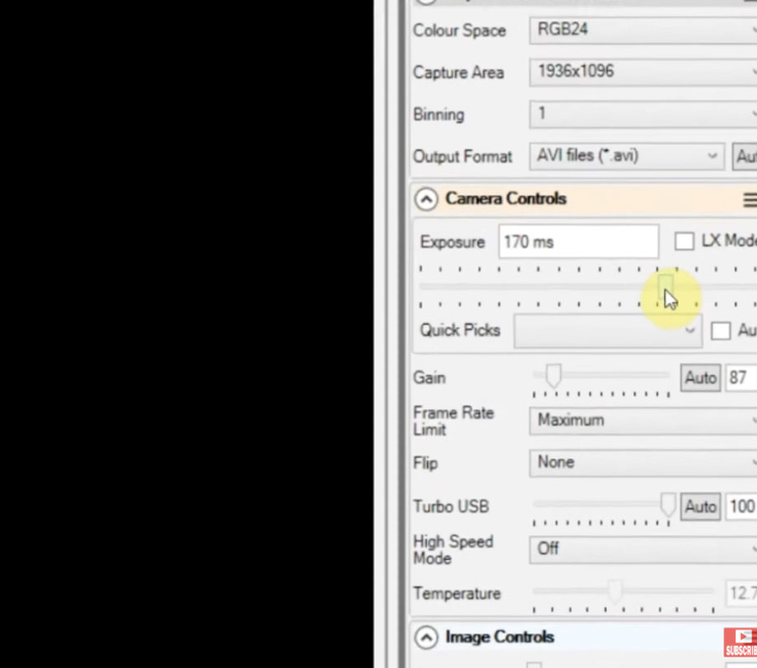Edit the Exposure value showing 170 ms

click(577, 241)
